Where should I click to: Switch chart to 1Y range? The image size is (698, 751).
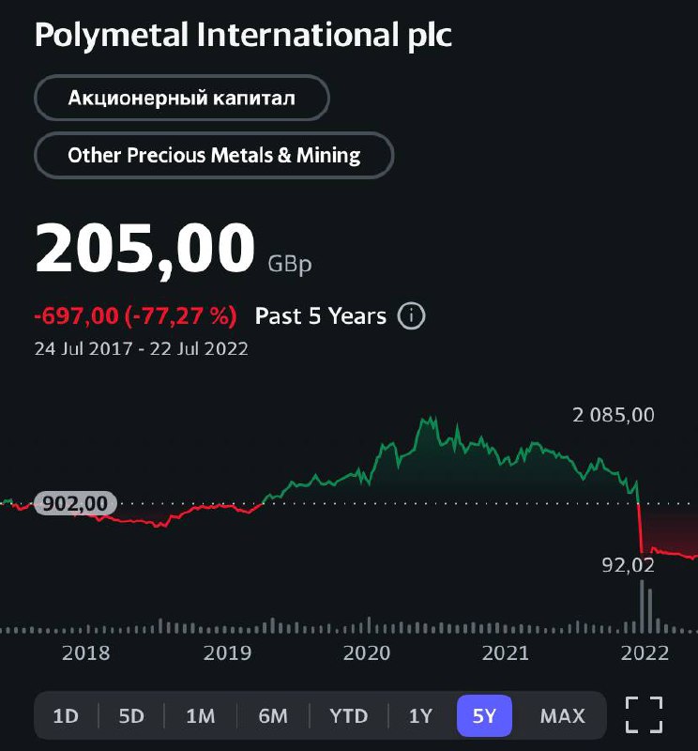[x=420, y=716]
